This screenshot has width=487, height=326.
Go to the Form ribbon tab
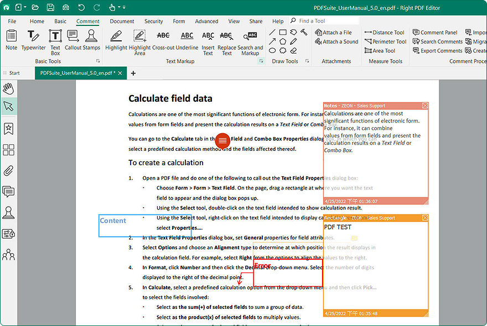coord(179,21)
